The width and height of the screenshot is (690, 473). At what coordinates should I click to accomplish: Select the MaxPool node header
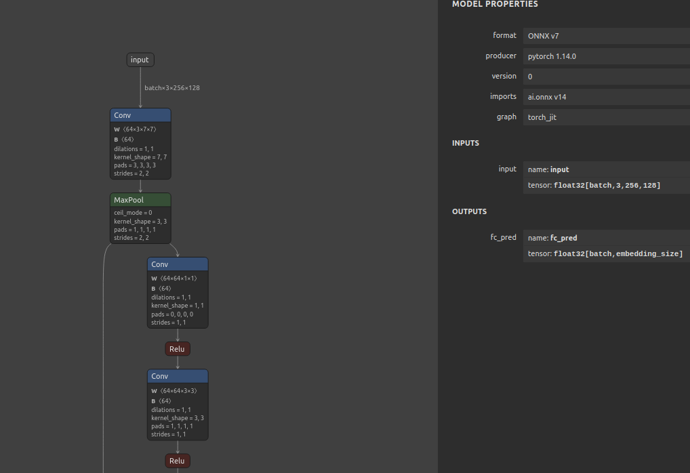click(x=140, y=200)
